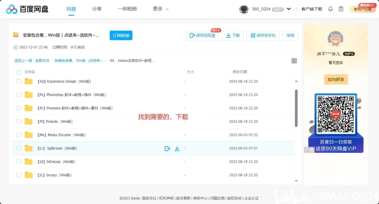Click the 版权投诉 footer link

(234, 198)
